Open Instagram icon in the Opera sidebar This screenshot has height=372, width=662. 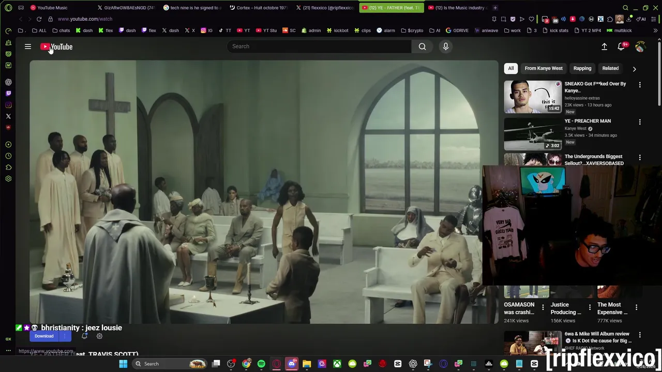click(x=8, y=105)
